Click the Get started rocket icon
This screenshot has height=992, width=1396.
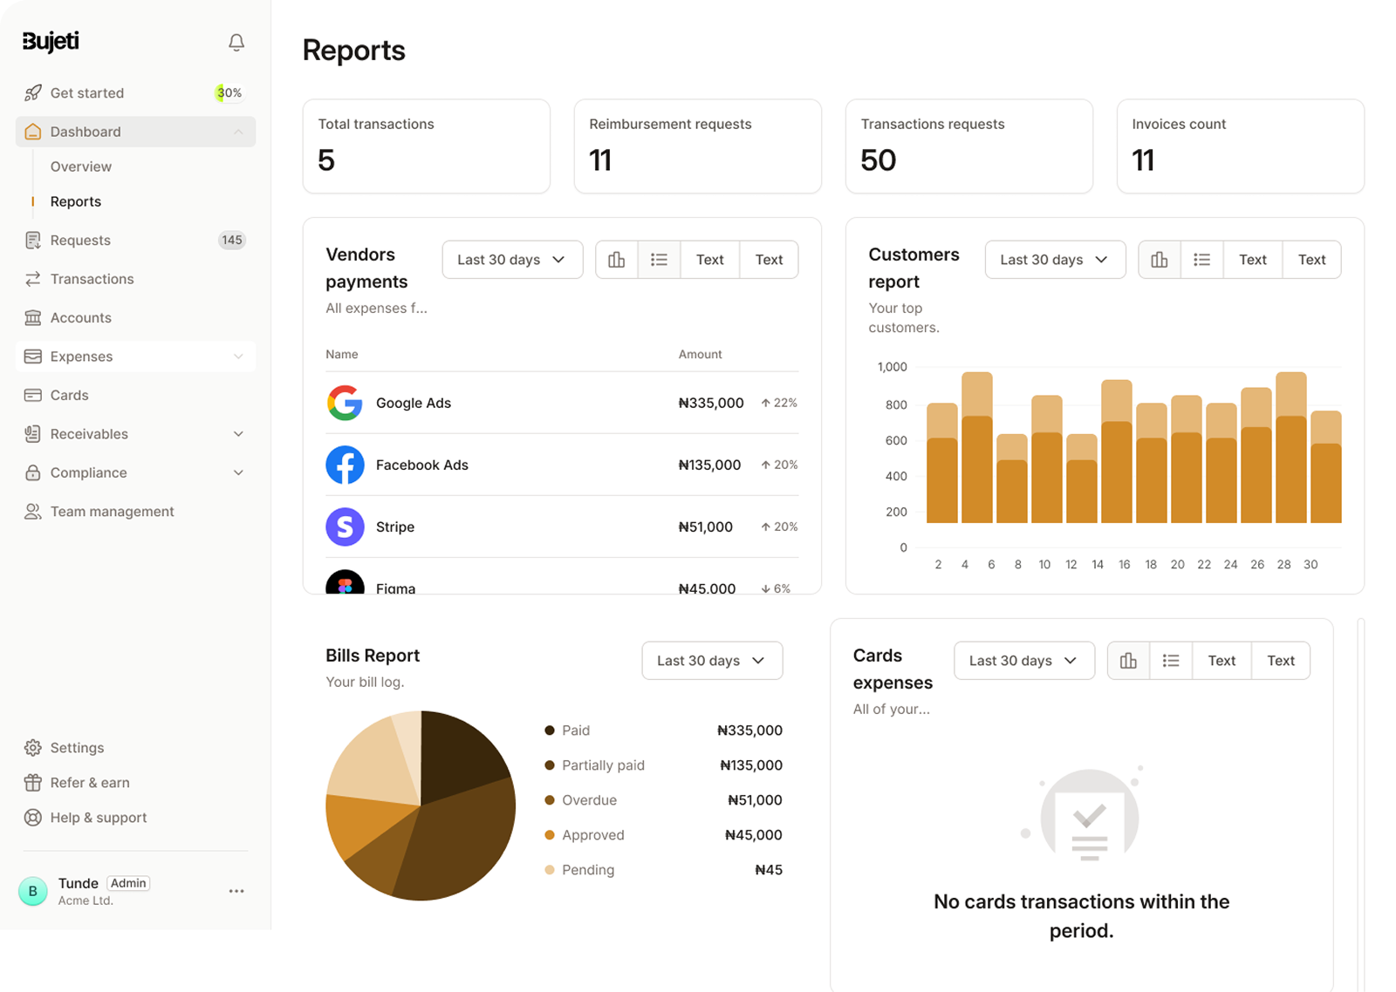coord(33,93)
